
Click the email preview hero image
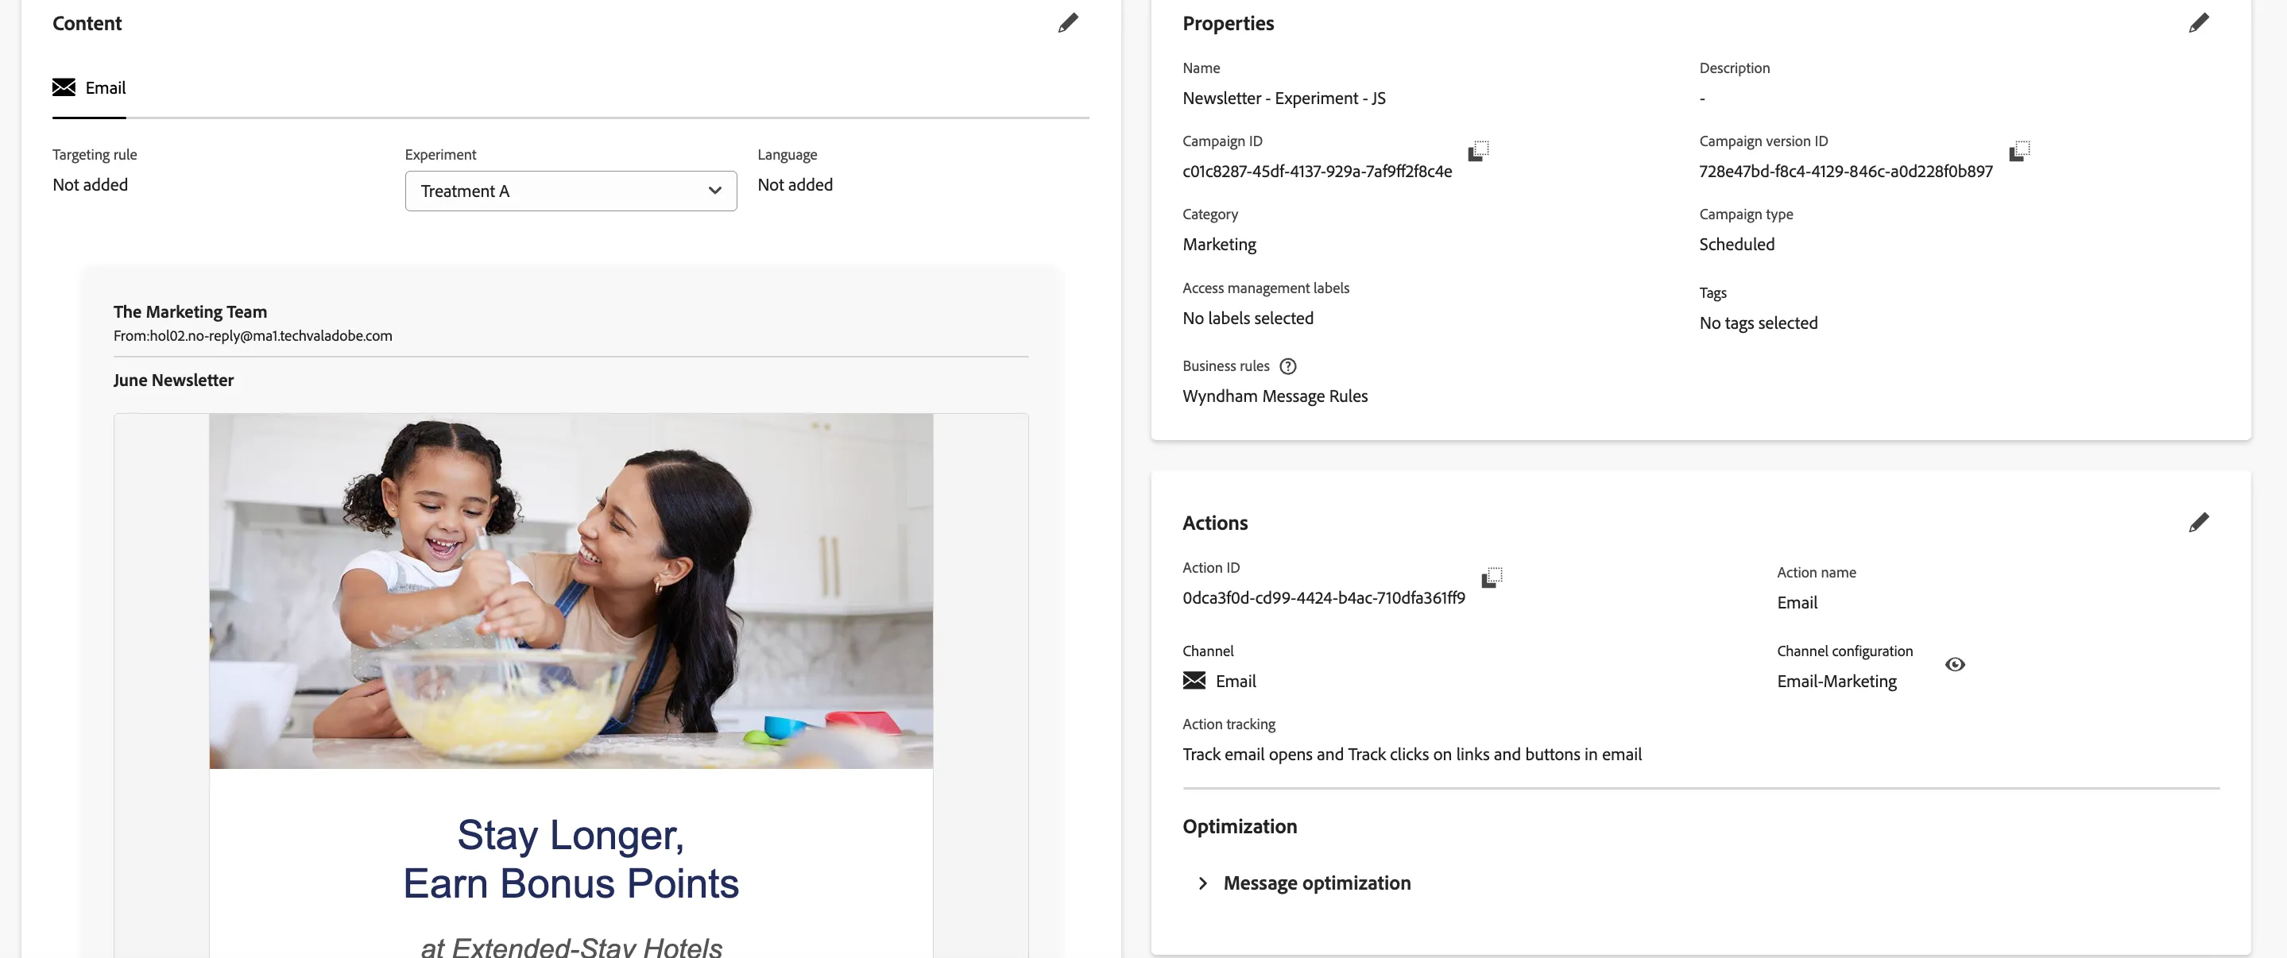click(x=571, y=590)
